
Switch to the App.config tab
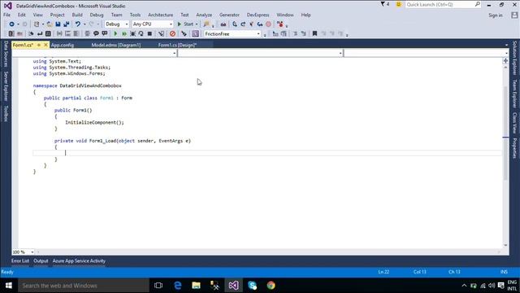(63, 46)
